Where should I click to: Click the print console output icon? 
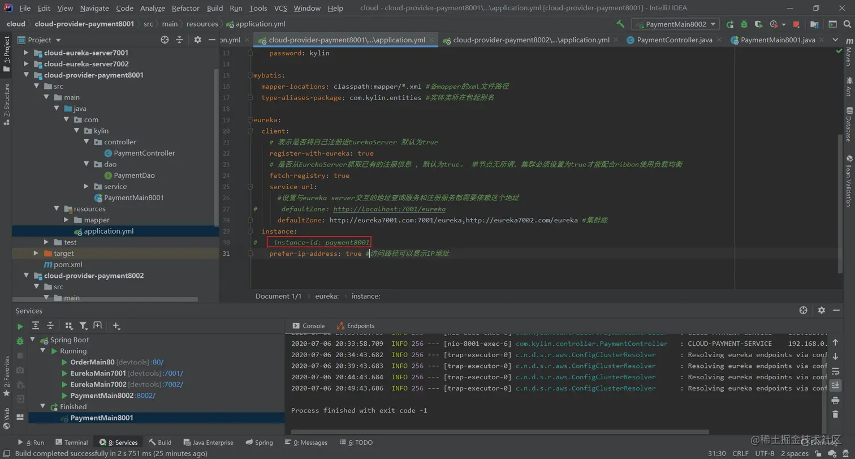point(835,400)
